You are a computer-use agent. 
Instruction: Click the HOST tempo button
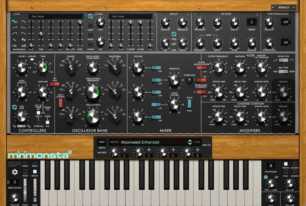[x=101, y=142]
